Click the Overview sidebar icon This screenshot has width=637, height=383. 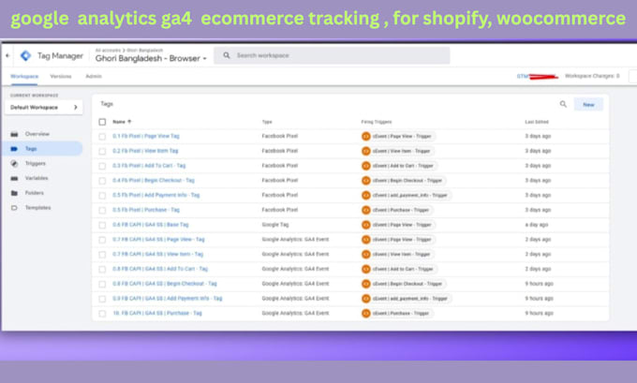click(14, 134)
